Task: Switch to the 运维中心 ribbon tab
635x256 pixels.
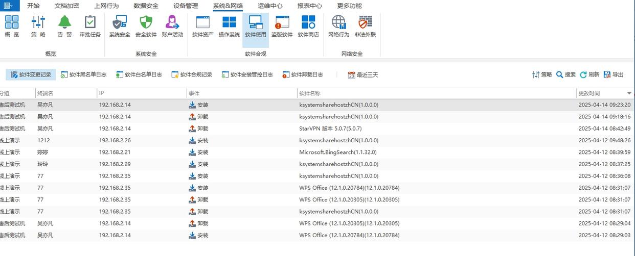Action: click(x=270, y=6)
